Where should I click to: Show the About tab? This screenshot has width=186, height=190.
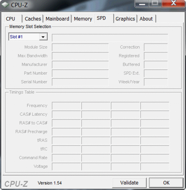[x=146, y=19]
